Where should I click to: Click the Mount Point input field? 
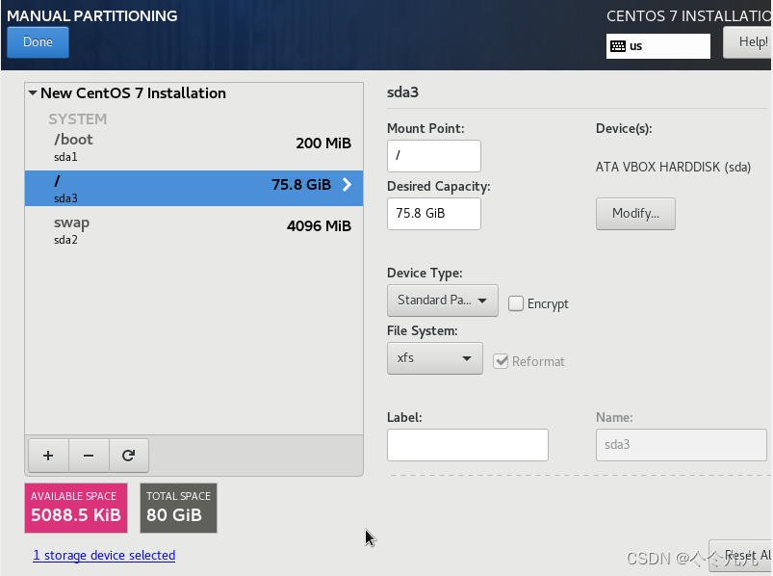(x=434, y=156)
